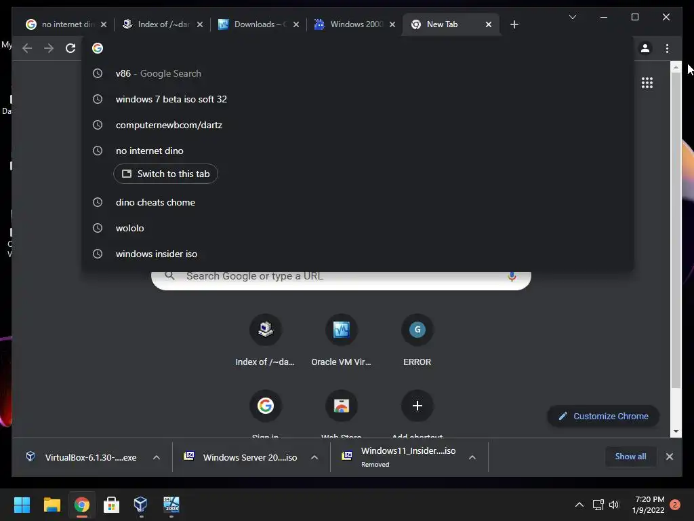Click 'Switch to this tab' button
The height and width of the screenshot is (521, 694).
point(165,174)
